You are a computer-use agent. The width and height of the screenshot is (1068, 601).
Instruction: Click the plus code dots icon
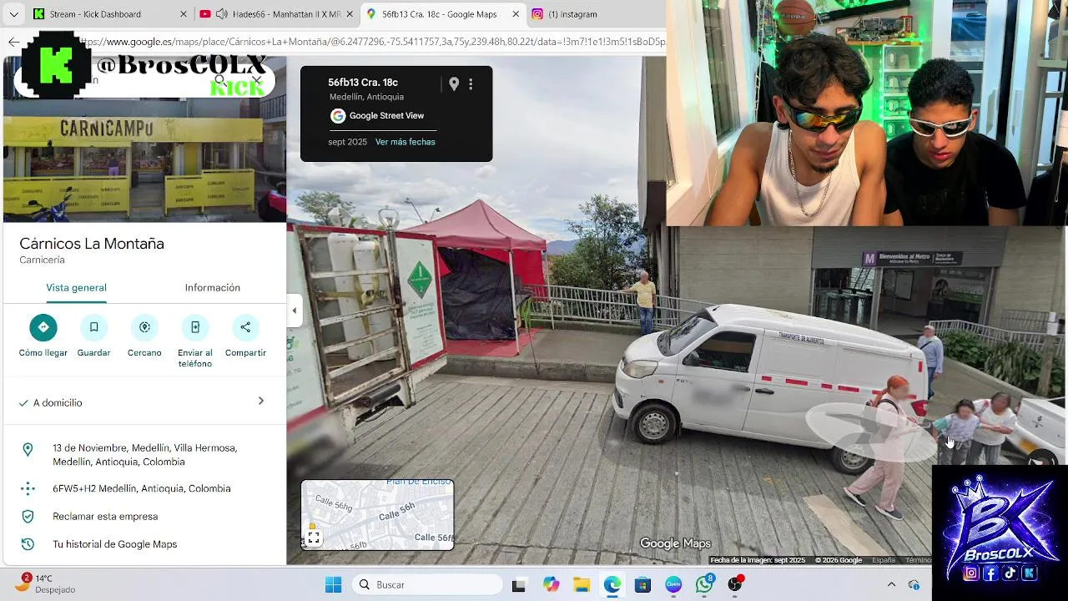pyautogui.click(x=28, y=488)
